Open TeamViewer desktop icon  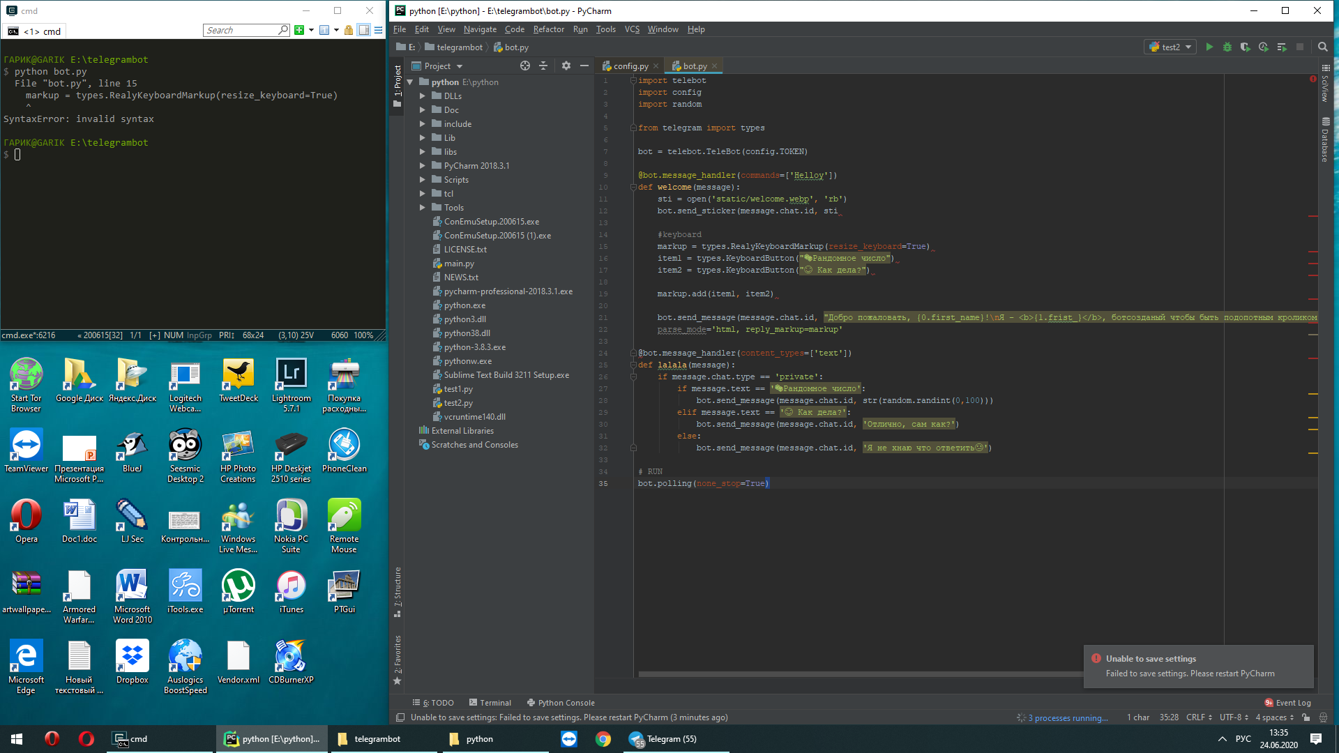tap(27, 450)
